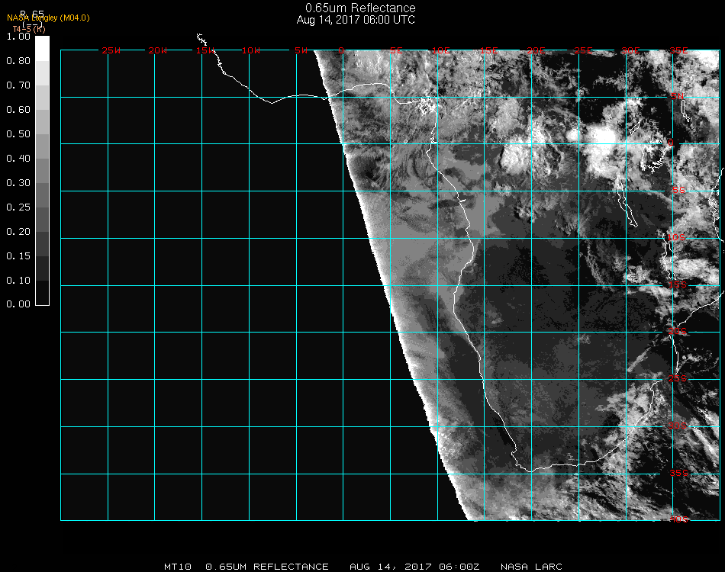725x572 pixels.
Task: Click the colorbar value label 0.70
Action: (18, 85)
